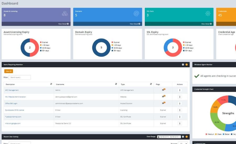Click the Assets & Licensing cubes icon
236x144 pixels.
pos(65,14)
